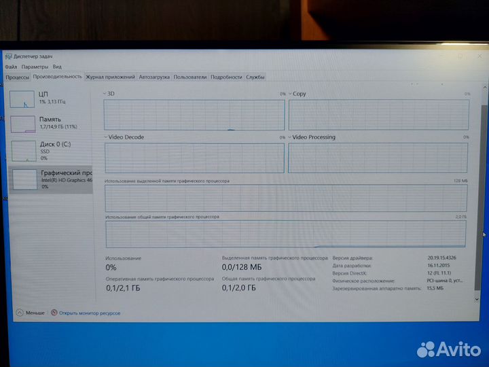Expand the Video Processing engine dropdown
This screenshot has width=489, height=367.
(290, 137)
